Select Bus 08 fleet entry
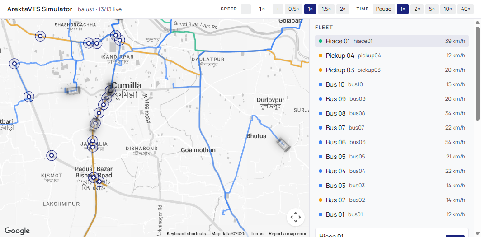Viewport: 481px width, 237px height. pos(392,113)
